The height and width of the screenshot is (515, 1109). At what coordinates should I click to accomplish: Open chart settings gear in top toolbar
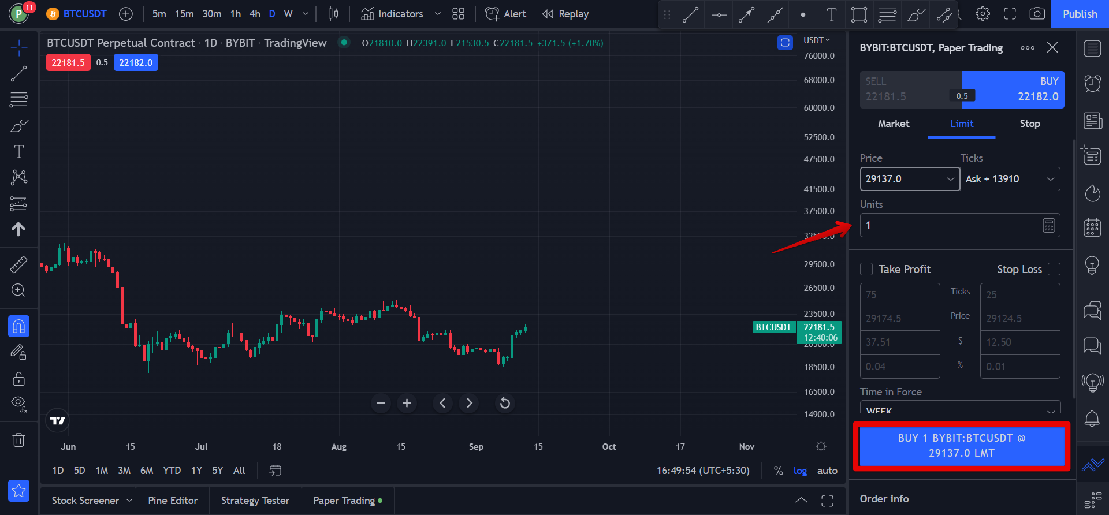[983, 14]
